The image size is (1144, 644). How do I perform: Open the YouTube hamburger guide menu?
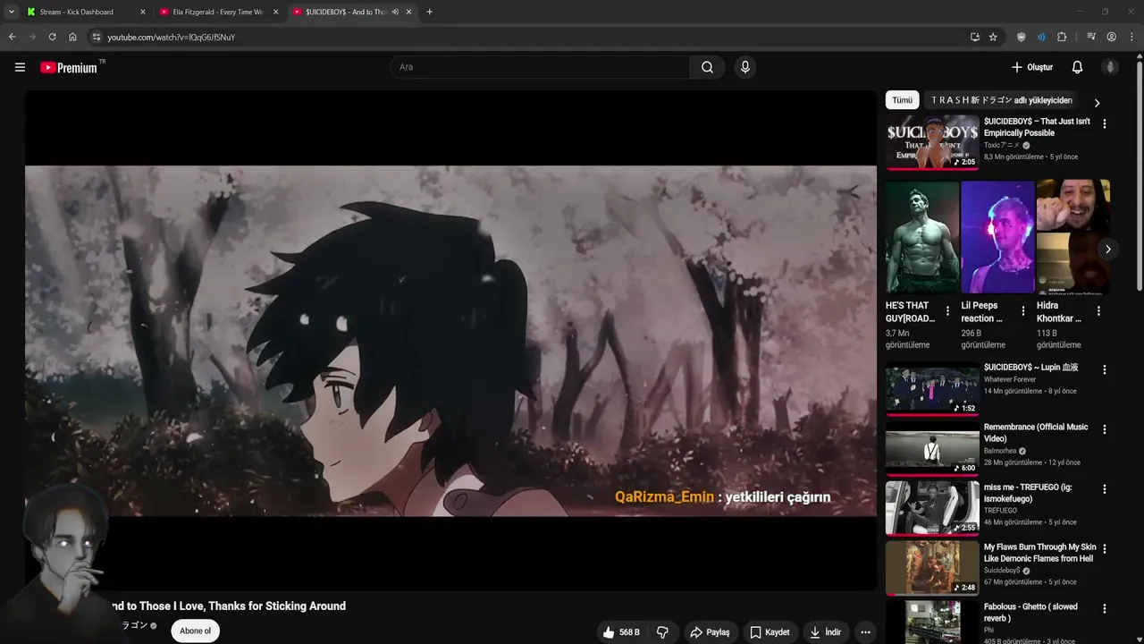(20, 67)
